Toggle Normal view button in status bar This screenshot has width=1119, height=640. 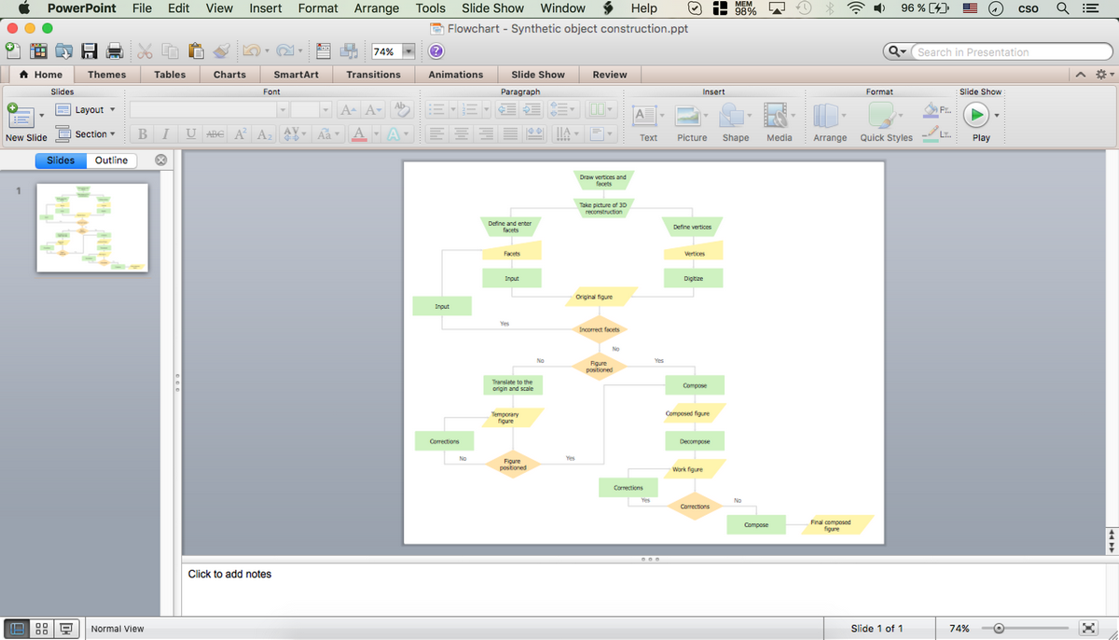click(19, 629)
